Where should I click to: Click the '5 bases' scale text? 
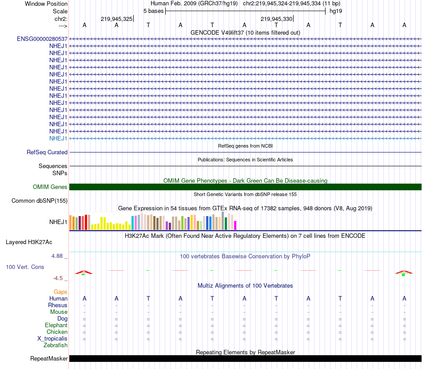[x=153, y=11]
